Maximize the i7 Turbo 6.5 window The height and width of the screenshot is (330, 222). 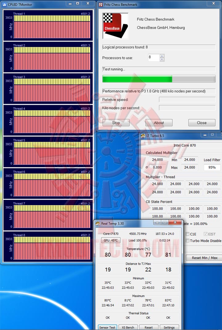(x=212, y=135)
